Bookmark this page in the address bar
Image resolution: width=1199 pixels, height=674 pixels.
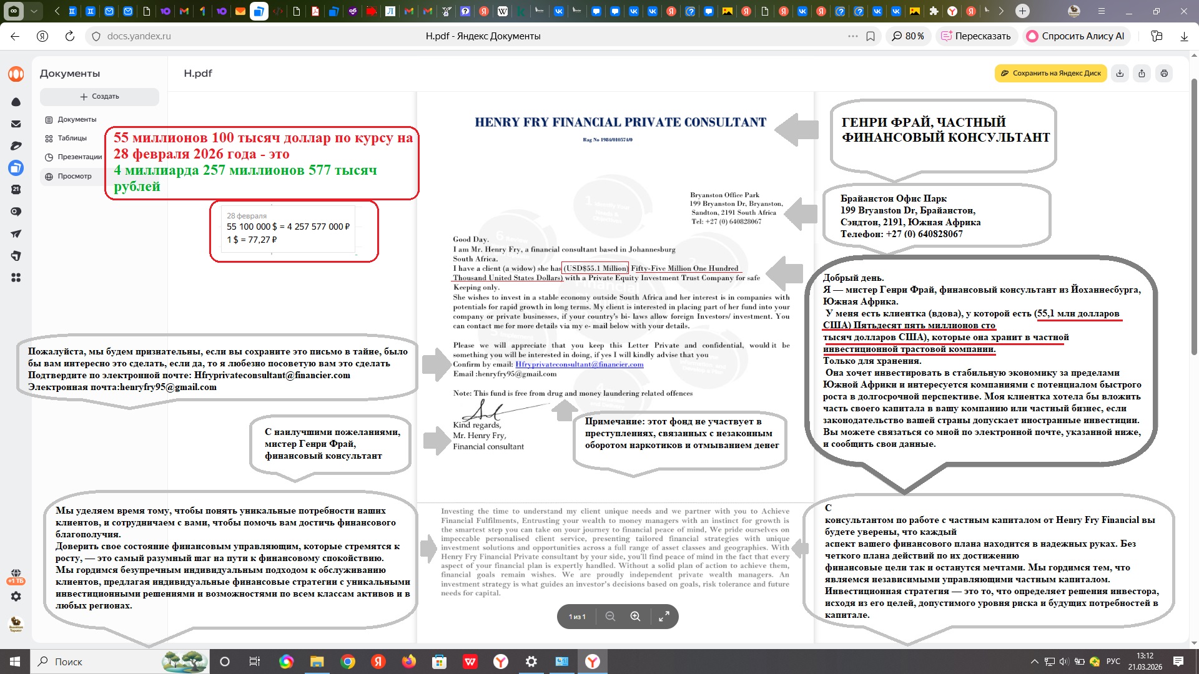871,36
